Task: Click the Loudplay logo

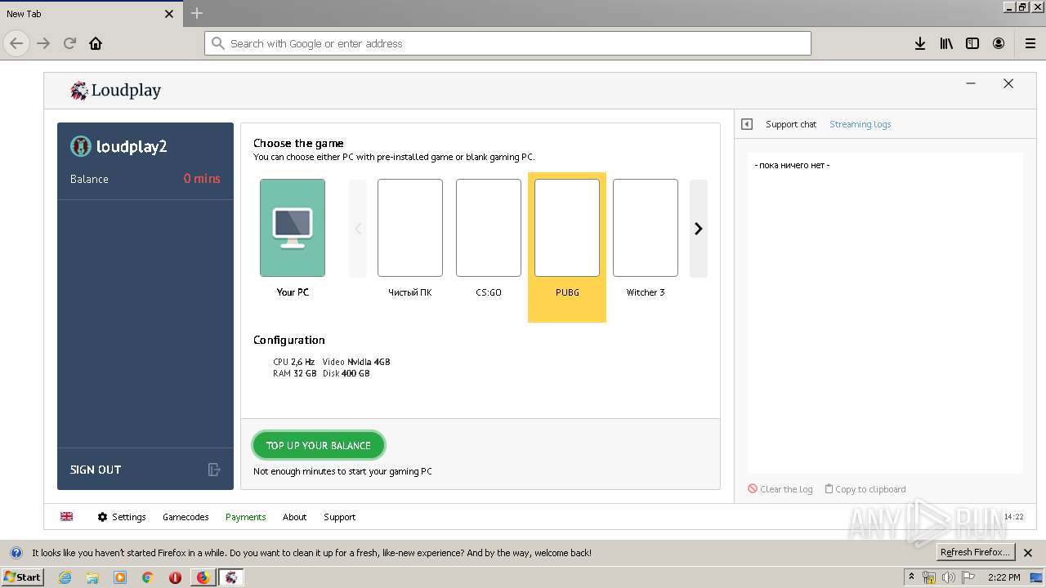Action: [x=116, y=90]
